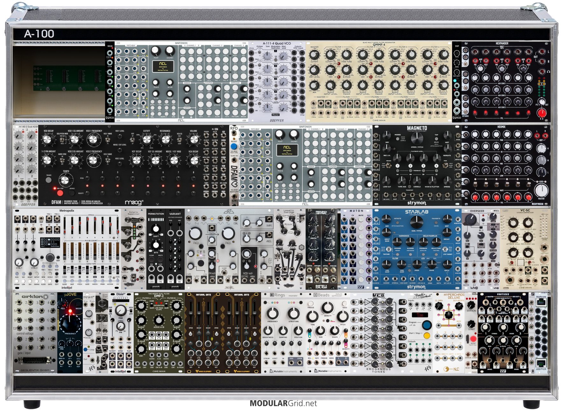Screen dimensions: 567x410
Task: Turn the Rings Frequency knob
Action: [273, 313]
